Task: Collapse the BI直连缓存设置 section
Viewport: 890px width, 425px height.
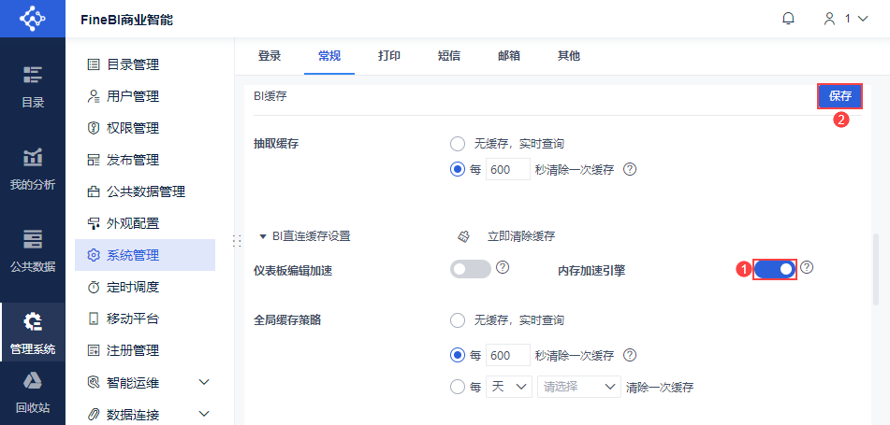Action: pos(263,236)
